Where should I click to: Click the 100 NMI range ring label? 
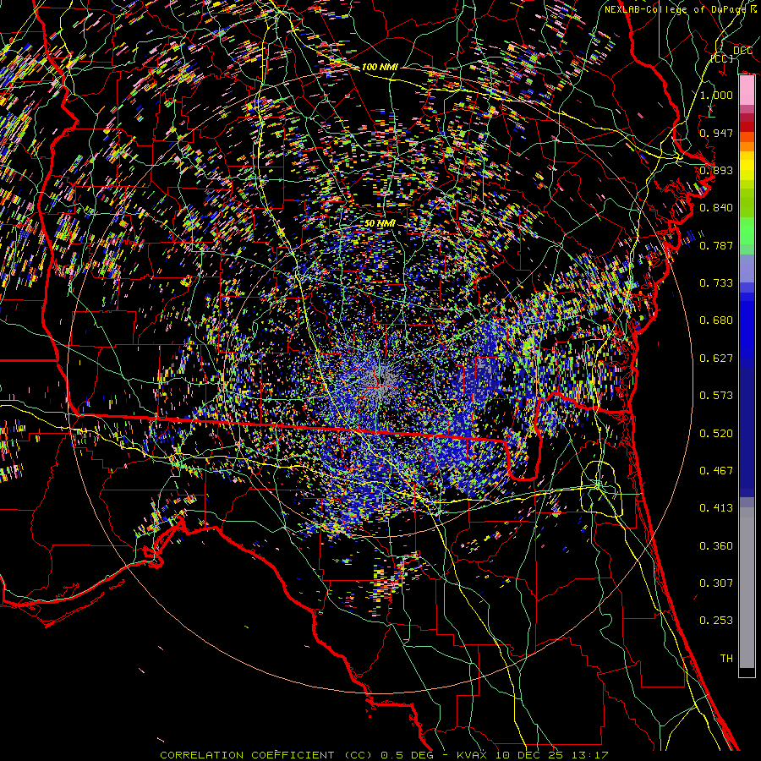click(380, 67)
